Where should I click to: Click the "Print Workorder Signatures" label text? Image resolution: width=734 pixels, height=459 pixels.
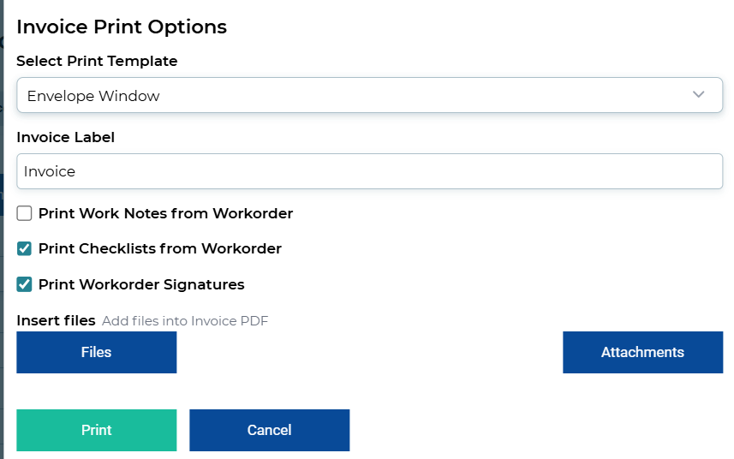pyautogui.click(x=141, y=284)
